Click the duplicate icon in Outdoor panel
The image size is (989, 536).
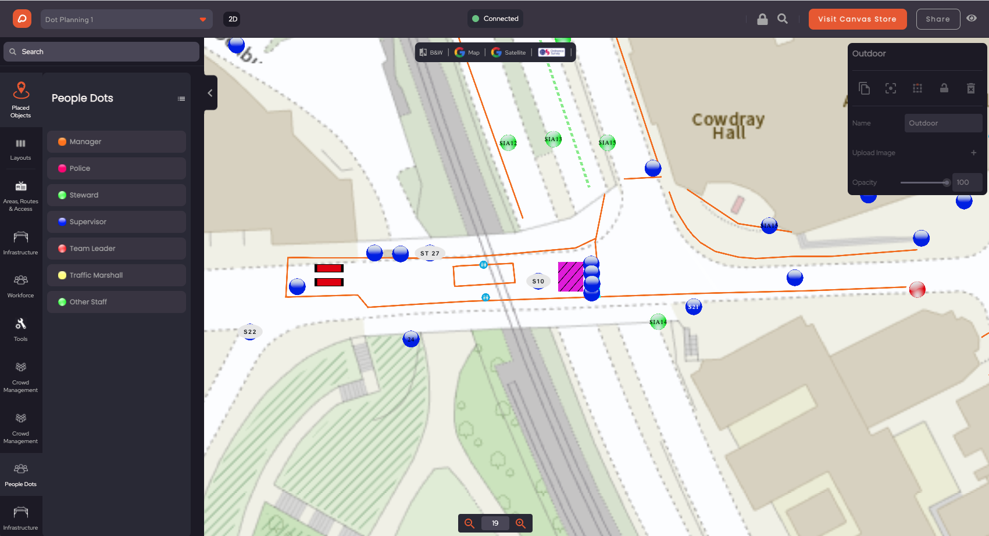click(864, 88)
